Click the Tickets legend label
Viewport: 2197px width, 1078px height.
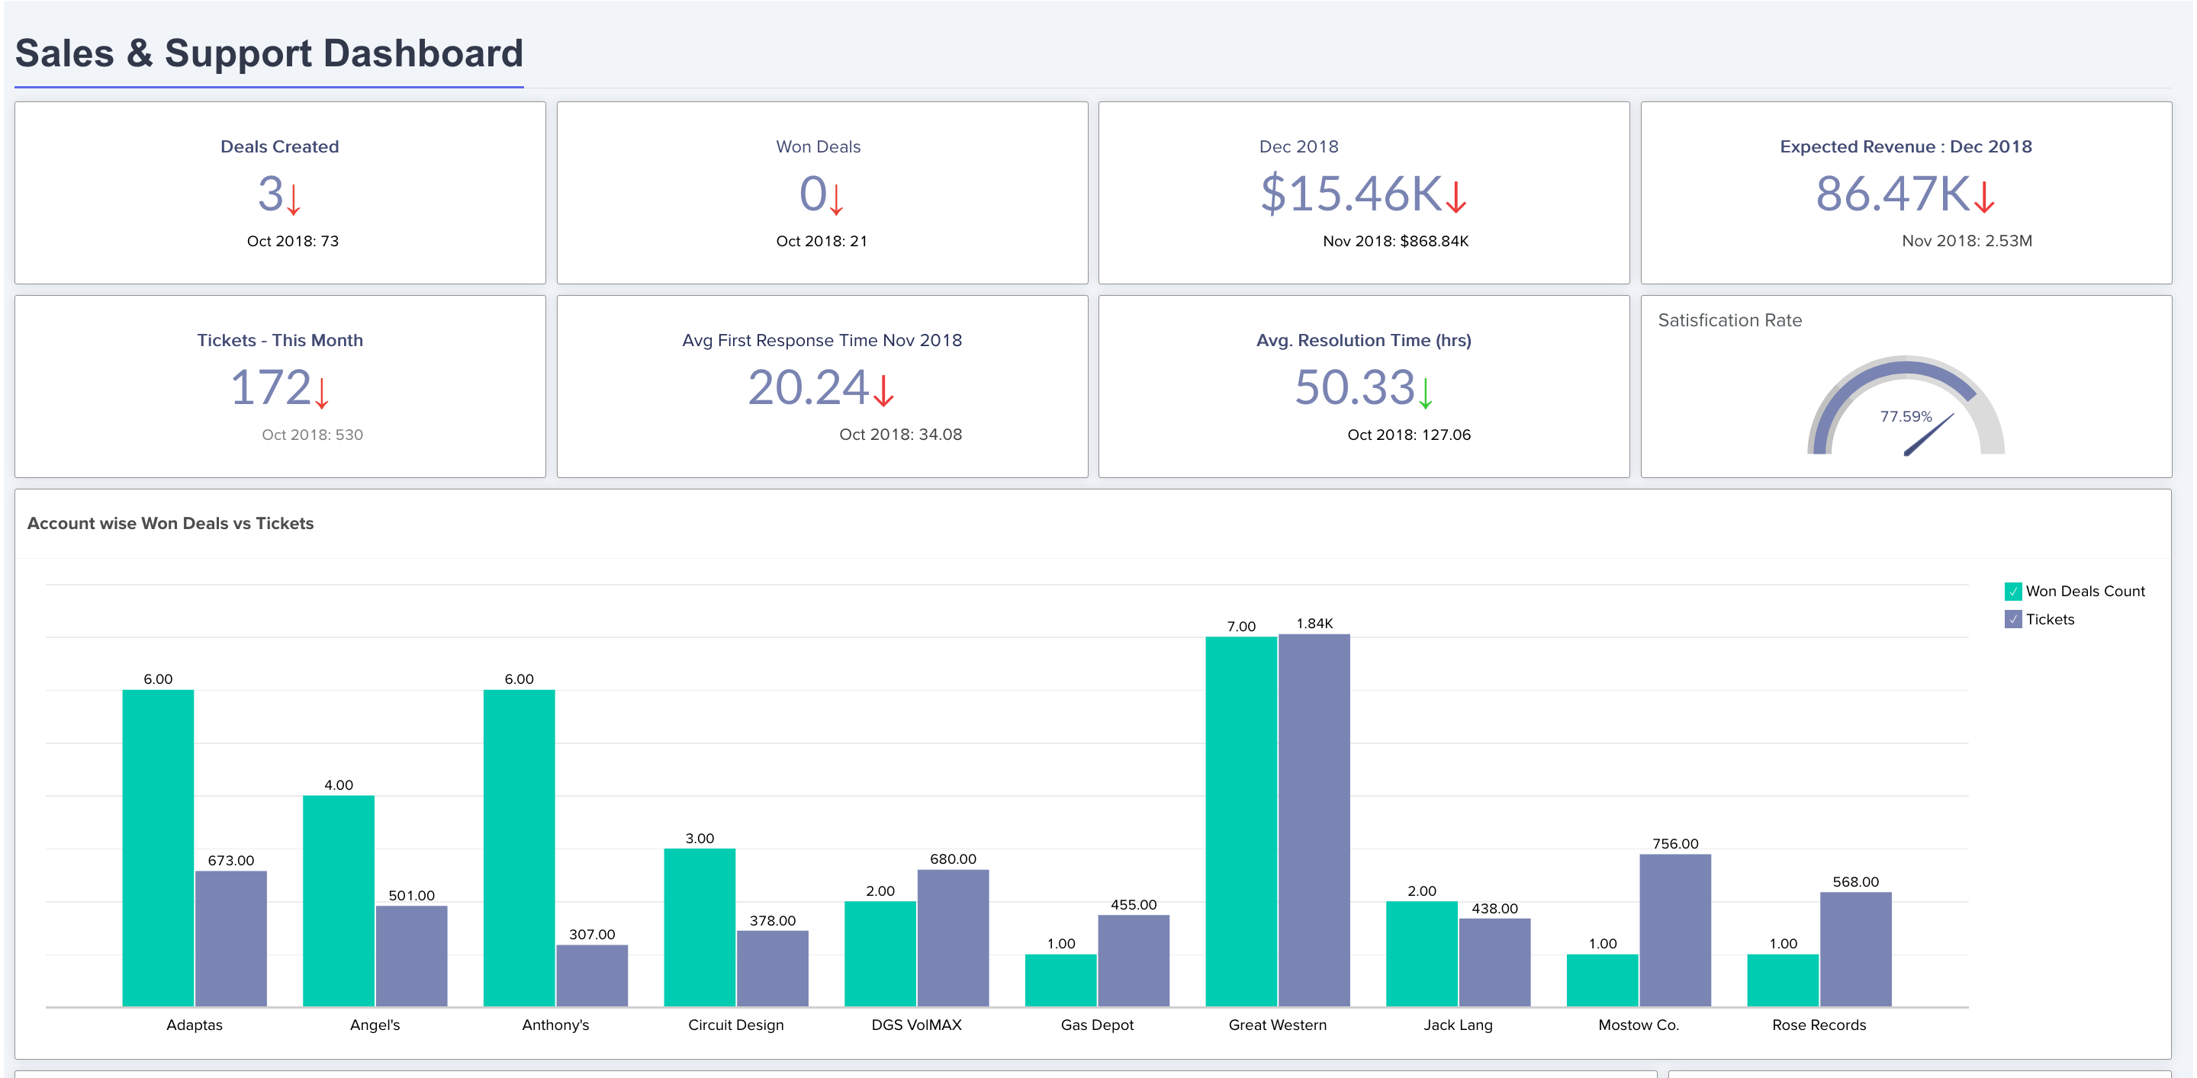(2050, 620)
